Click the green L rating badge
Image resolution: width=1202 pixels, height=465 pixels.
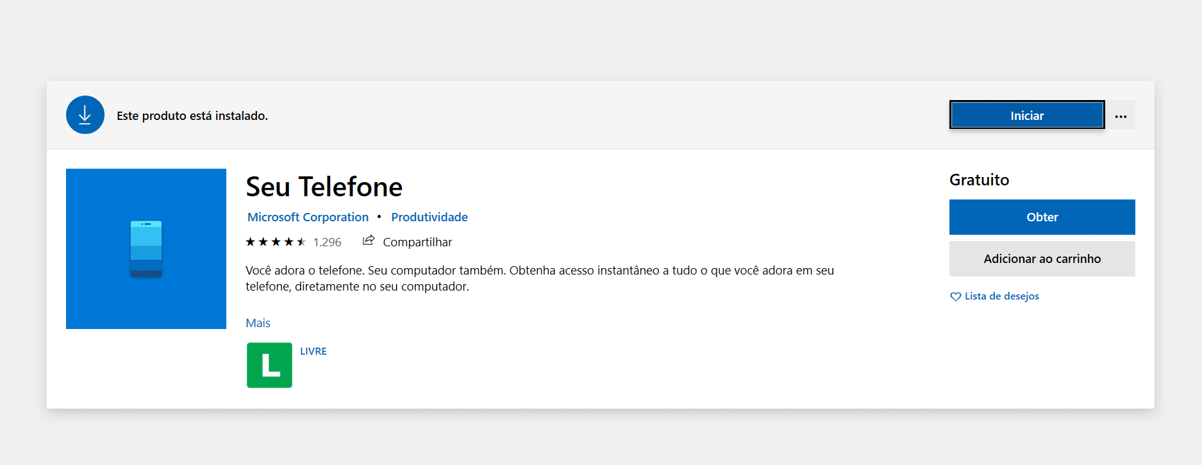click(269, 365)
